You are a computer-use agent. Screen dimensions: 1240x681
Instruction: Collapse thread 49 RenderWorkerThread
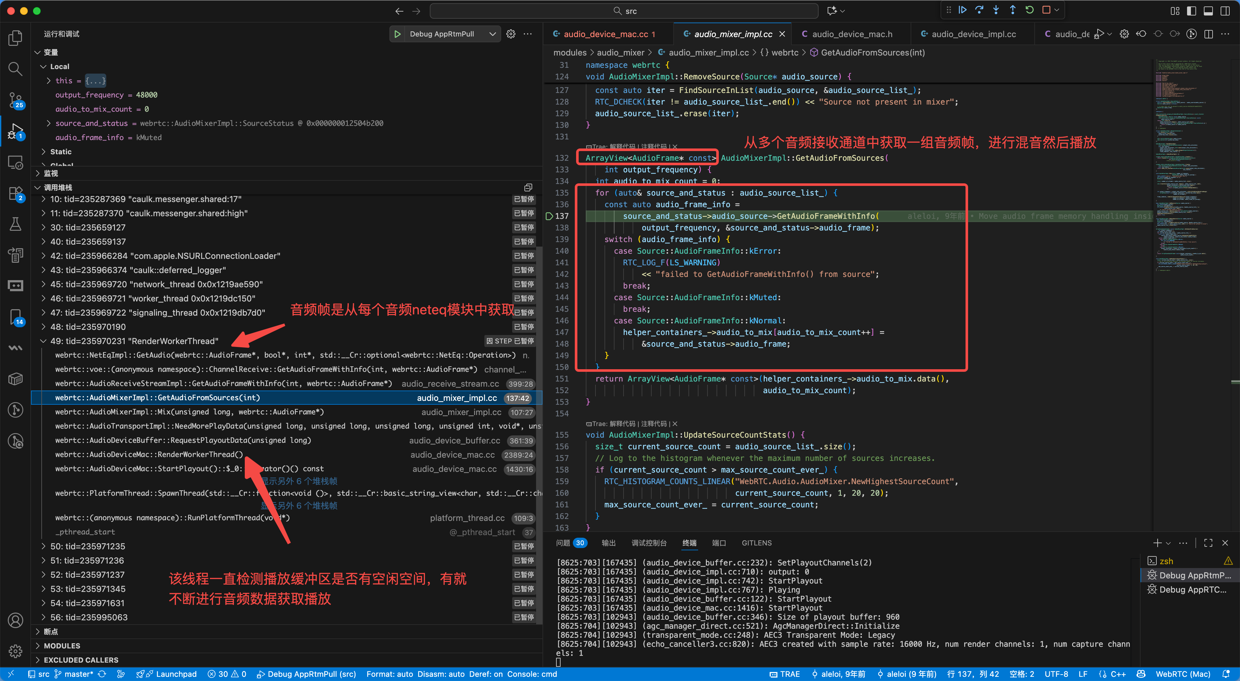coord(43,341)
